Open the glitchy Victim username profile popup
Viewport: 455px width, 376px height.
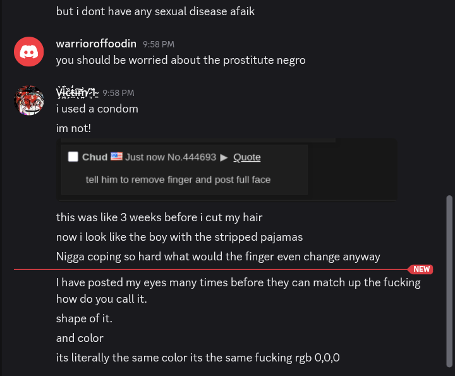tap(77, 92)
